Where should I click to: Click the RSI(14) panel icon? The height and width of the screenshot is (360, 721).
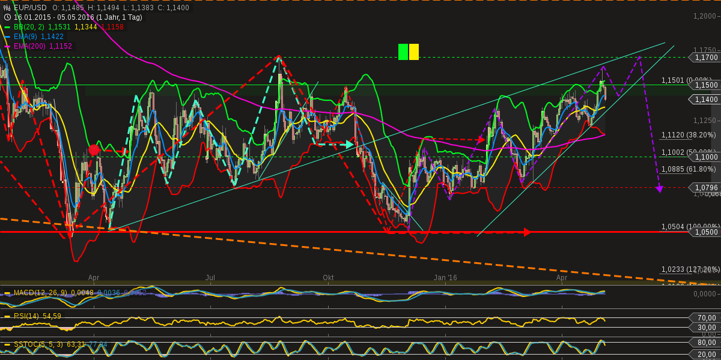pyautogui.click(x=7, y=316)
